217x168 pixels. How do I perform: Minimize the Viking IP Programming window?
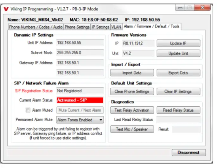click(x=180, y=8)
